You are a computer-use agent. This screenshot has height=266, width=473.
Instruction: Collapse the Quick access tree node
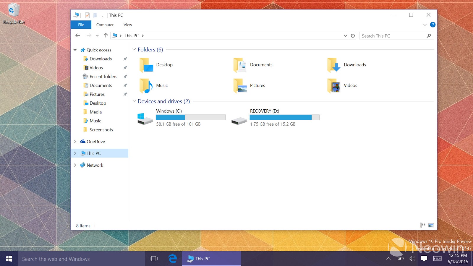(x=75, y=50)
